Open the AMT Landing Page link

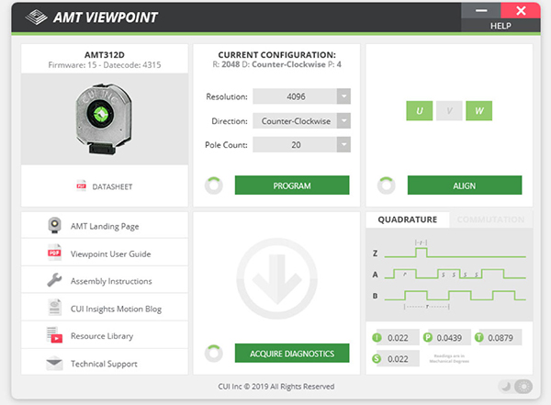point(105,226)
